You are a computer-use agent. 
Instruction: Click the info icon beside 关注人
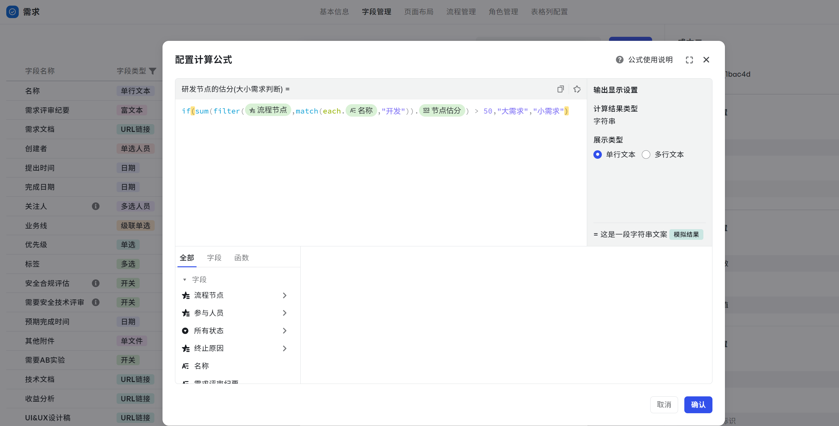(x=95, y=206)
